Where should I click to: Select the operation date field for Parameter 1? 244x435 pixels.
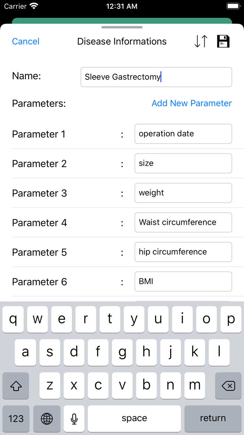click(183, 134)
